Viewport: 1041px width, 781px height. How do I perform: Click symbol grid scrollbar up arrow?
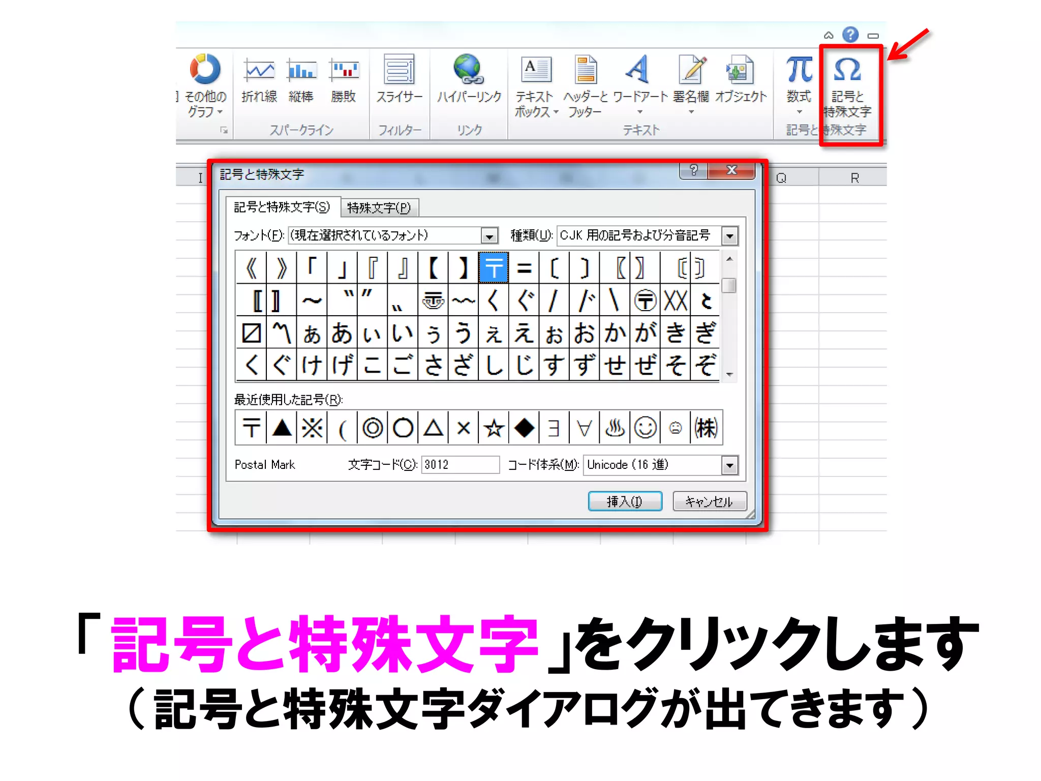729,259
